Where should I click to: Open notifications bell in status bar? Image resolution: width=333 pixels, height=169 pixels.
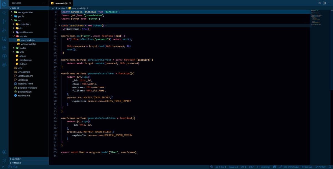pos(330,167)
